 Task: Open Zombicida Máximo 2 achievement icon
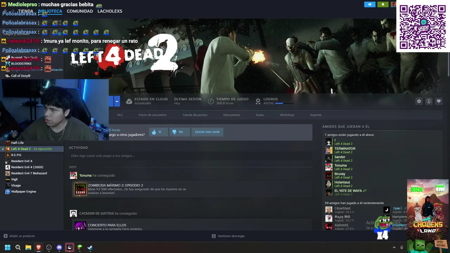80,189
